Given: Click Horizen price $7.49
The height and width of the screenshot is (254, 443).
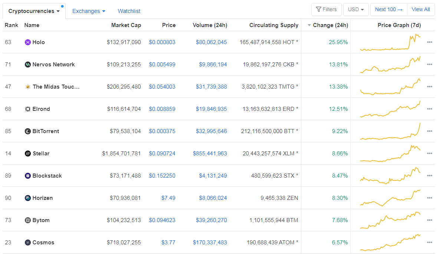Looking at the screenshot, I should pyautogui.click(x=168, y=198).
